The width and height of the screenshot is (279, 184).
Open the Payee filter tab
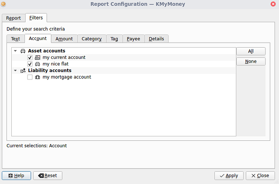(x=133, y=39)
